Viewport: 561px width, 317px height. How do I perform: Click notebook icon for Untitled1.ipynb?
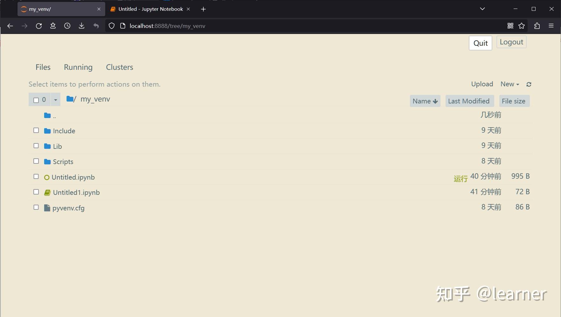pos(47,193)
